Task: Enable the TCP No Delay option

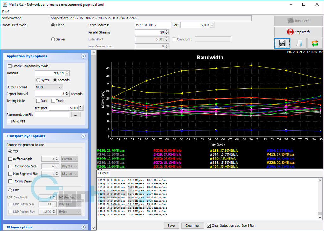Action: point(10,181)
